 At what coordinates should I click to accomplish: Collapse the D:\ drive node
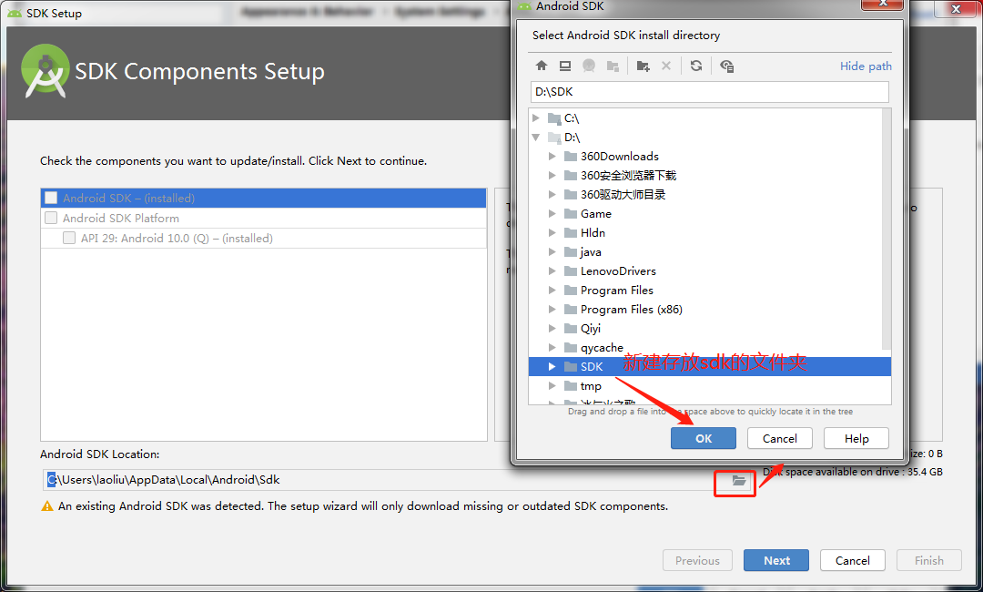tap(535, 138)
